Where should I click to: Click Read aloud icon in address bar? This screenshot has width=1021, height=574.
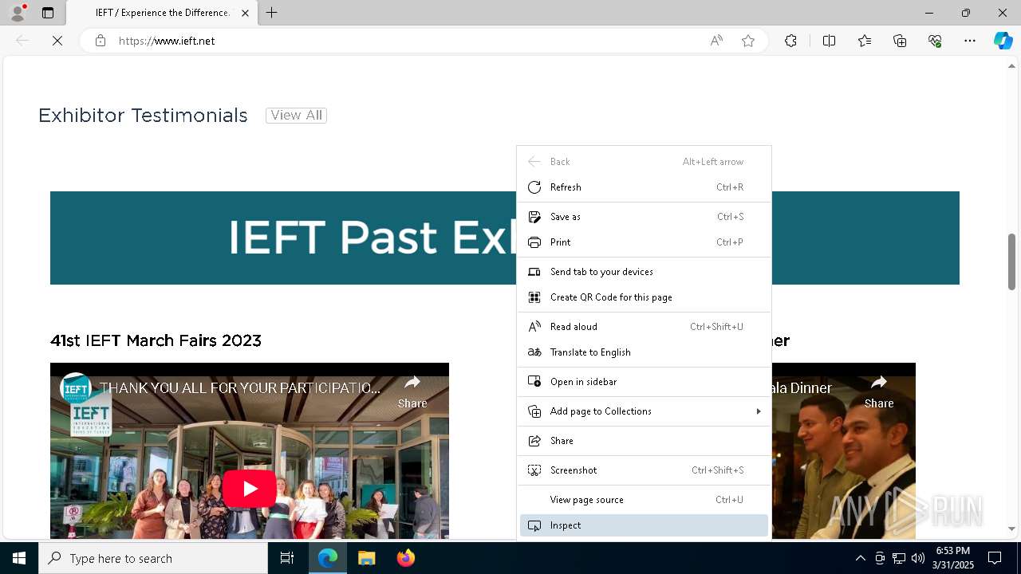click(x=716, y=41)
